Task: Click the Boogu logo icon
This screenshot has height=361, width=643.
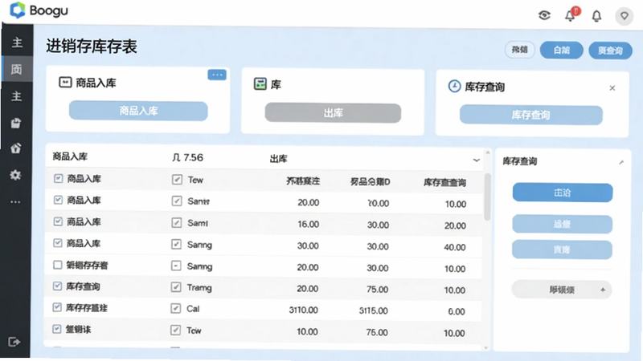Action: [x=17, y=10]
